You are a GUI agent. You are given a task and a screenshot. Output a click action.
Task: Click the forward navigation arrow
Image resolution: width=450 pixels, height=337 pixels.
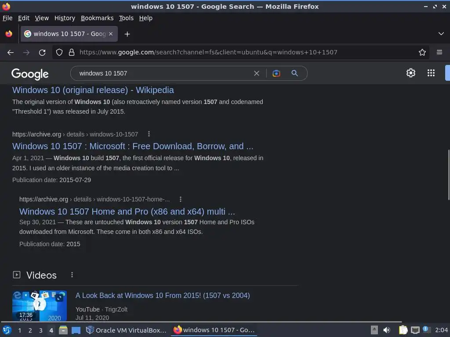(x=26, y=53)
